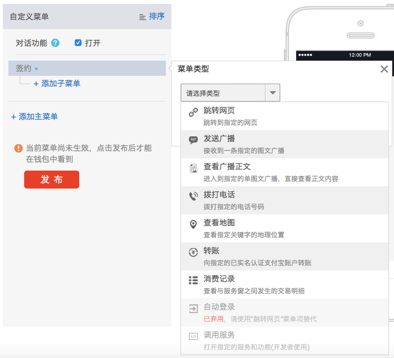Close the 菜单类型 panel with the X
This screenshot has width=394, height=358.
(x=384, y=69)
